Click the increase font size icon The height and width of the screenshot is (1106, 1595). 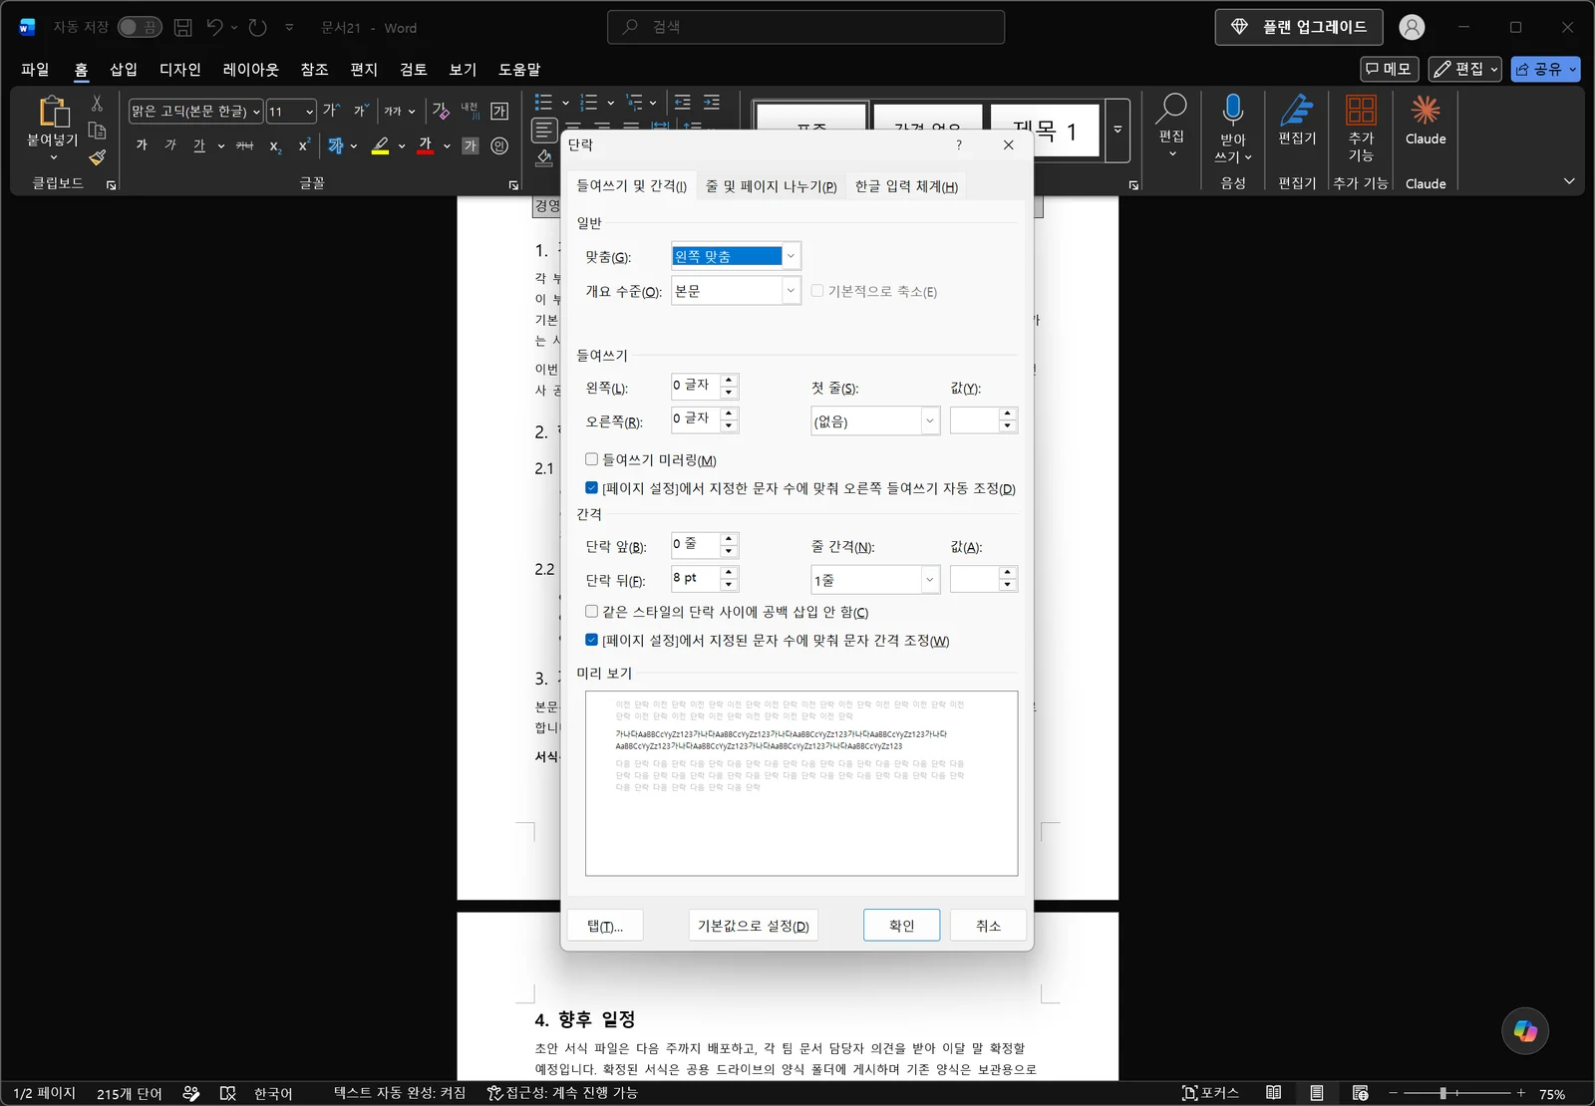[331, 111]
